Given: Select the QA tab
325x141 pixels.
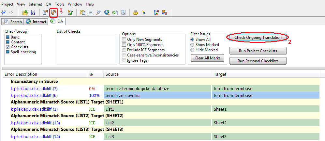Looking at the screenshot, I should click(57, 21).
